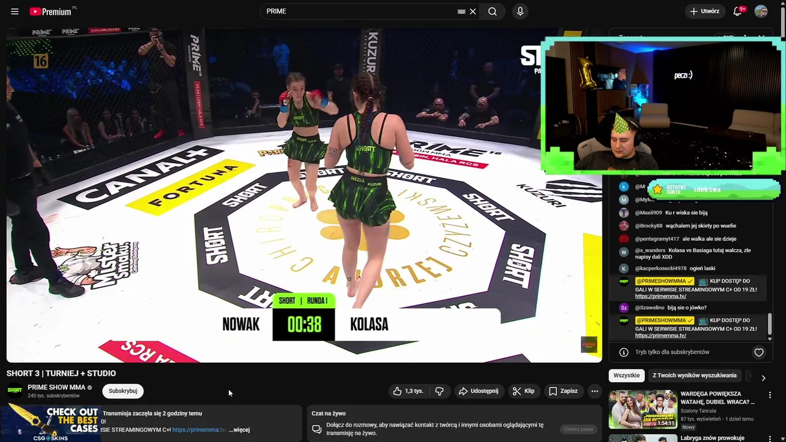Screen dimensions: 786x442
Task: Click the Otwórz panel button
Action: tap(578, 429)
